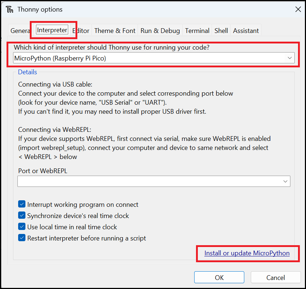306x289 pixels.
Task: Open the Editor tab
Action: tap(81, 30)
